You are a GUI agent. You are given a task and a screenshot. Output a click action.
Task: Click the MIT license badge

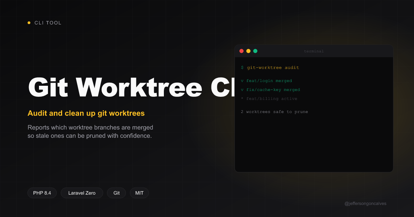coord(139,193)
